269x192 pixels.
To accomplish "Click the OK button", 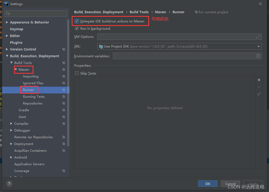I will 208,184.
